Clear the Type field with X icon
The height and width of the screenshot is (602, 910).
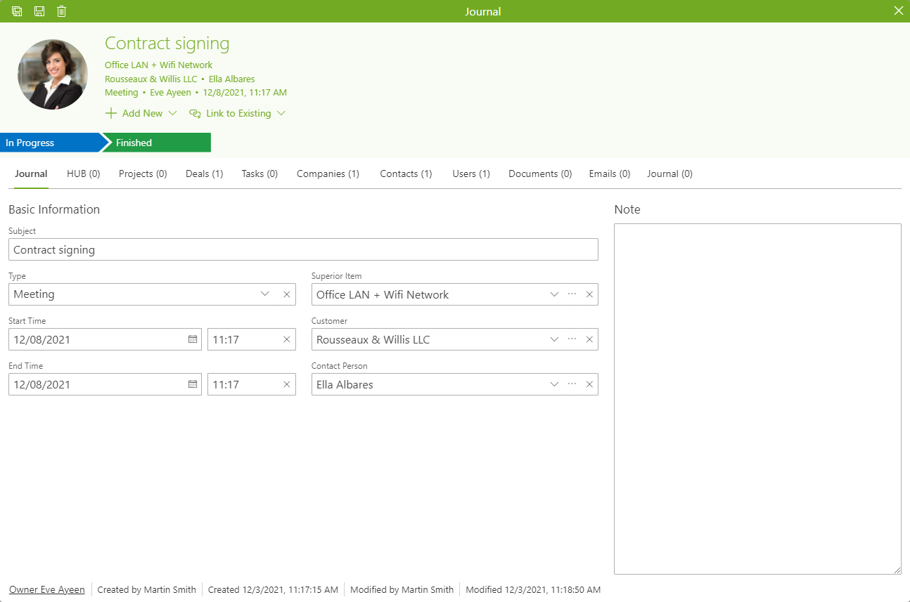click(x=286, y=294)
